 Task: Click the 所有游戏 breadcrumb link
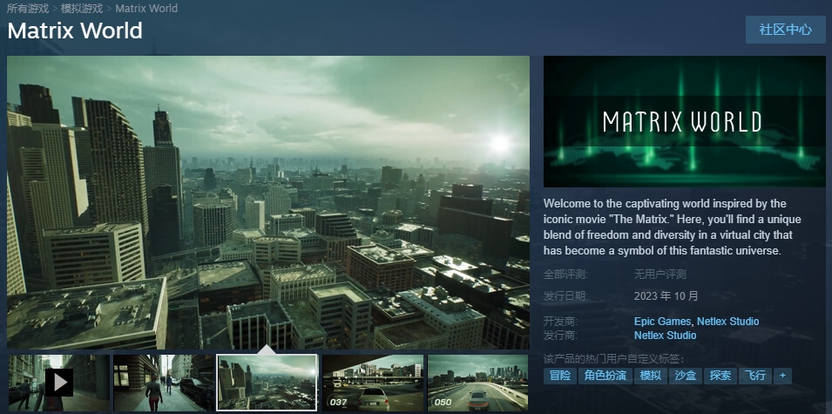point(28,9)
